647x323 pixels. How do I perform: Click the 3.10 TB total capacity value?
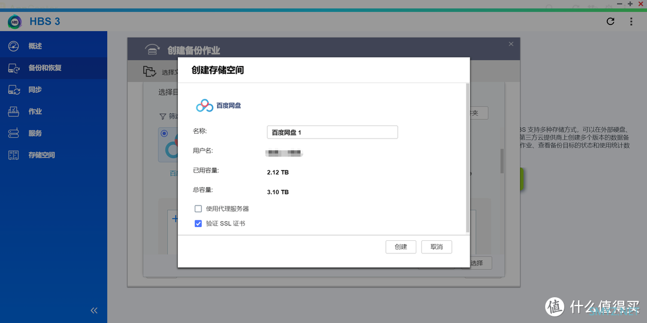(278, 192)
